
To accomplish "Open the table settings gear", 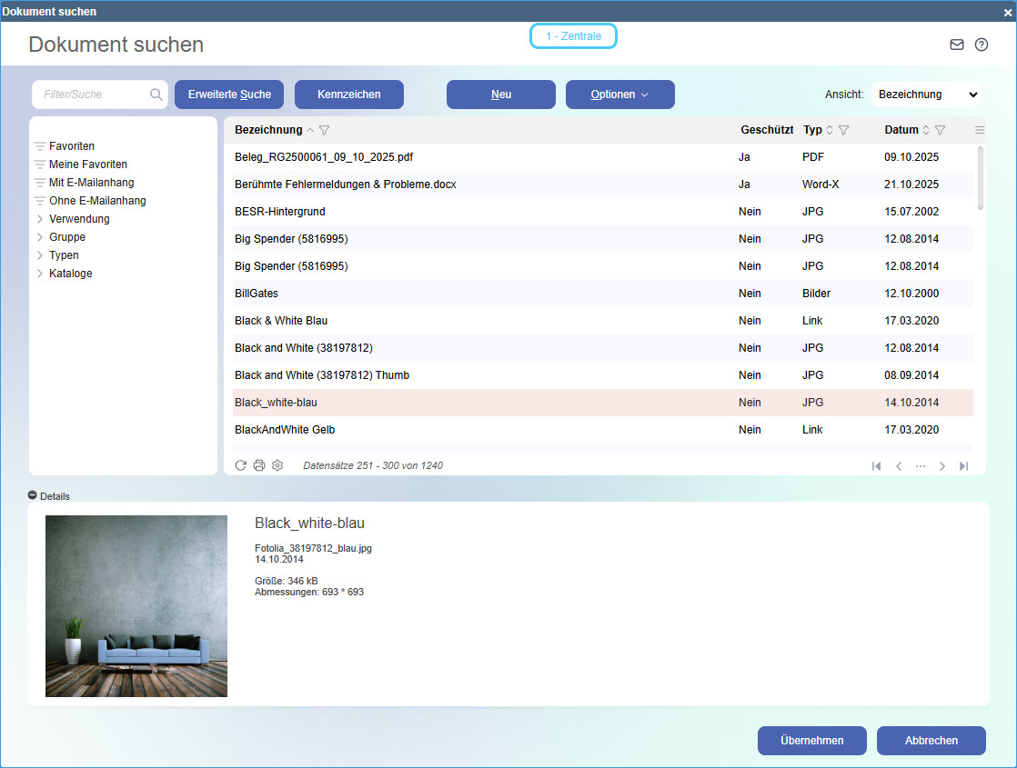I will (277, 464).
